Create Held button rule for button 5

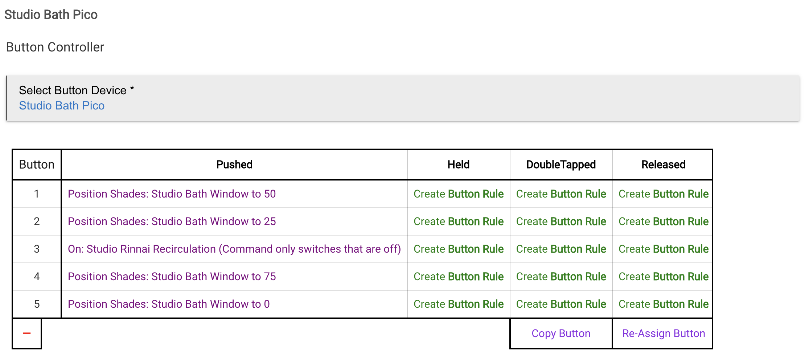point(458,304)
